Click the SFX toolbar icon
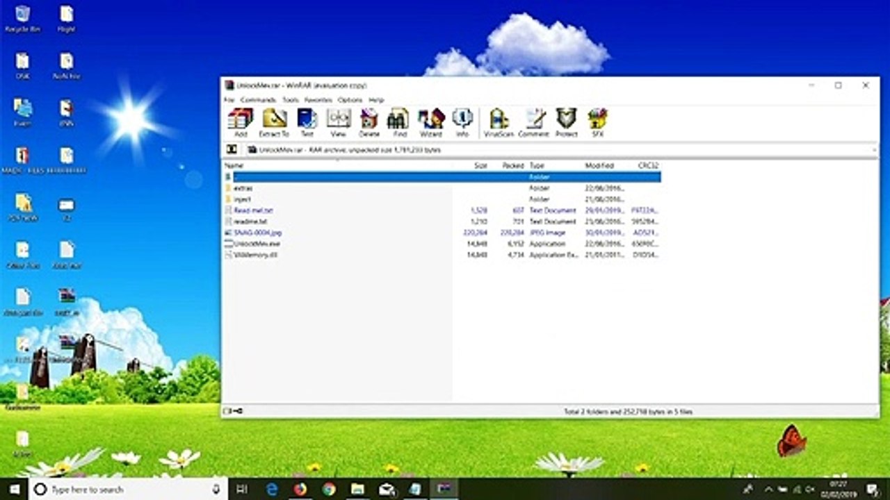Image resolution: width=890 pixels, height=500 pixels. (x=597, y=123)
